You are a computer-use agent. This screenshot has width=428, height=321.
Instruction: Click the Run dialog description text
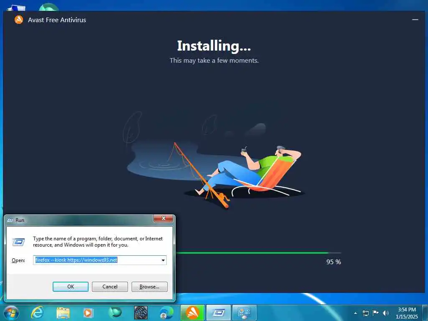pos(98,242)
